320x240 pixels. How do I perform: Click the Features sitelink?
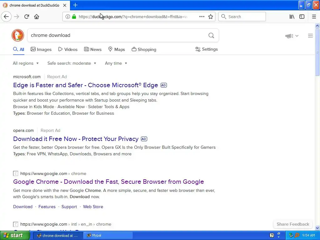coord(47,207)
